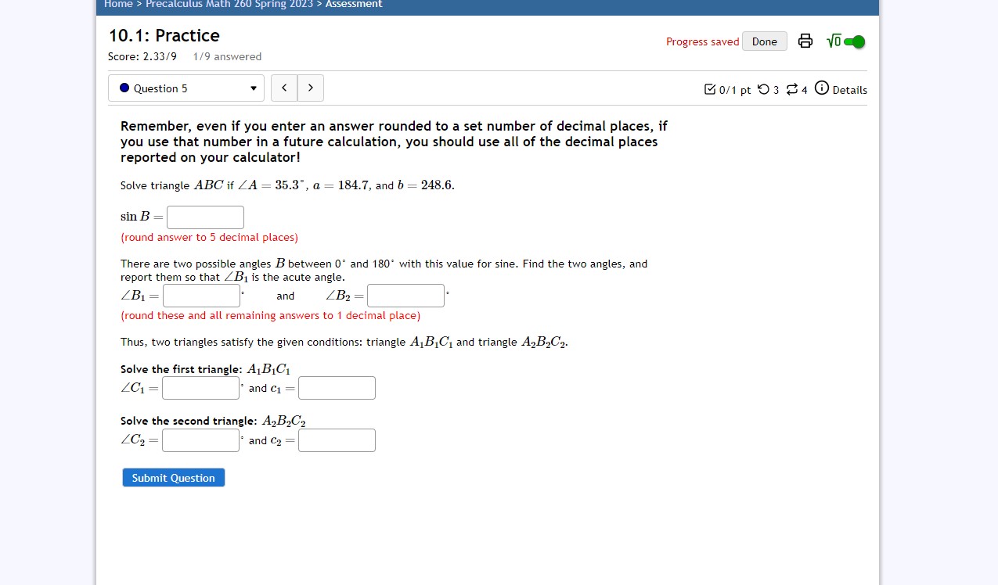The width and height of the screenshot is (998, 585).
Task: Click the print icon
Action: [x=805, y=41]
